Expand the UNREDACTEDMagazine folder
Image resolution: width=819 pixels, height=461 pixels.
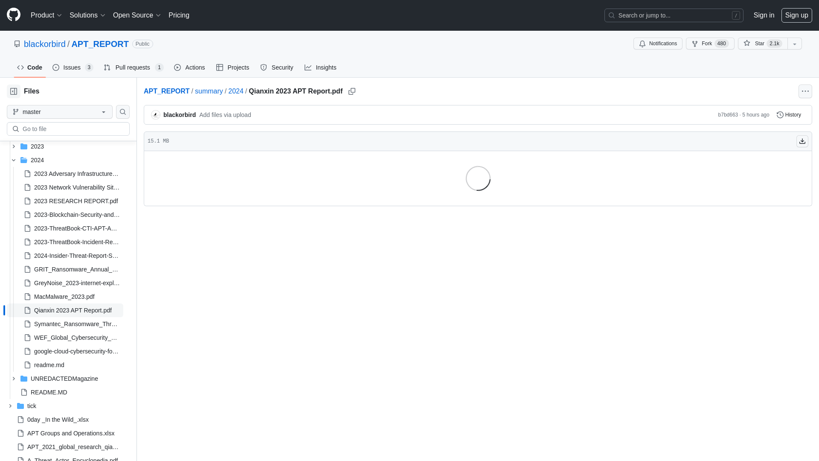[14, 378]
